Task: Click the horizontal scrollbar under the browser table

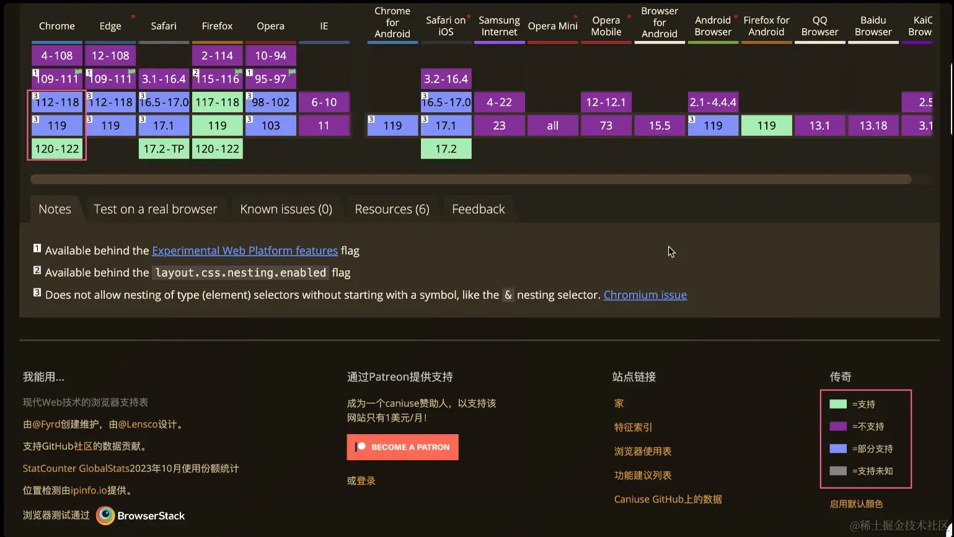Action: [470, 179]
